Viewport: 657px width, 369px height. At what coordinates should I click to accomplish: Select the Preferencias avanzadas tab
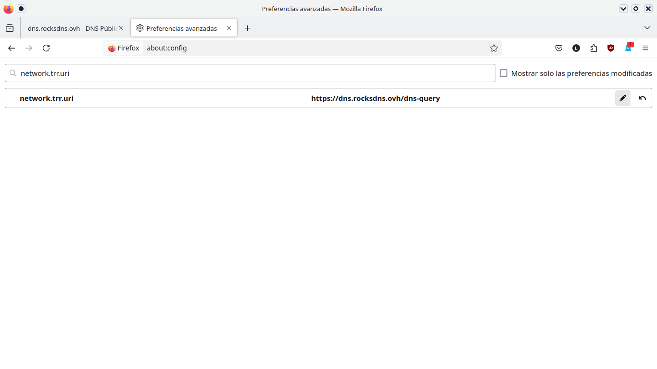tap(181, 28)
